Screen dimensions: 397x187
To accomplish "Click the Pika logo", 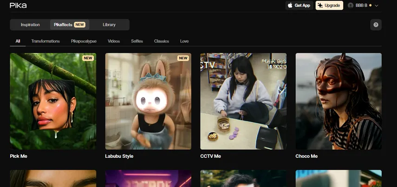I will coord(18,6).
